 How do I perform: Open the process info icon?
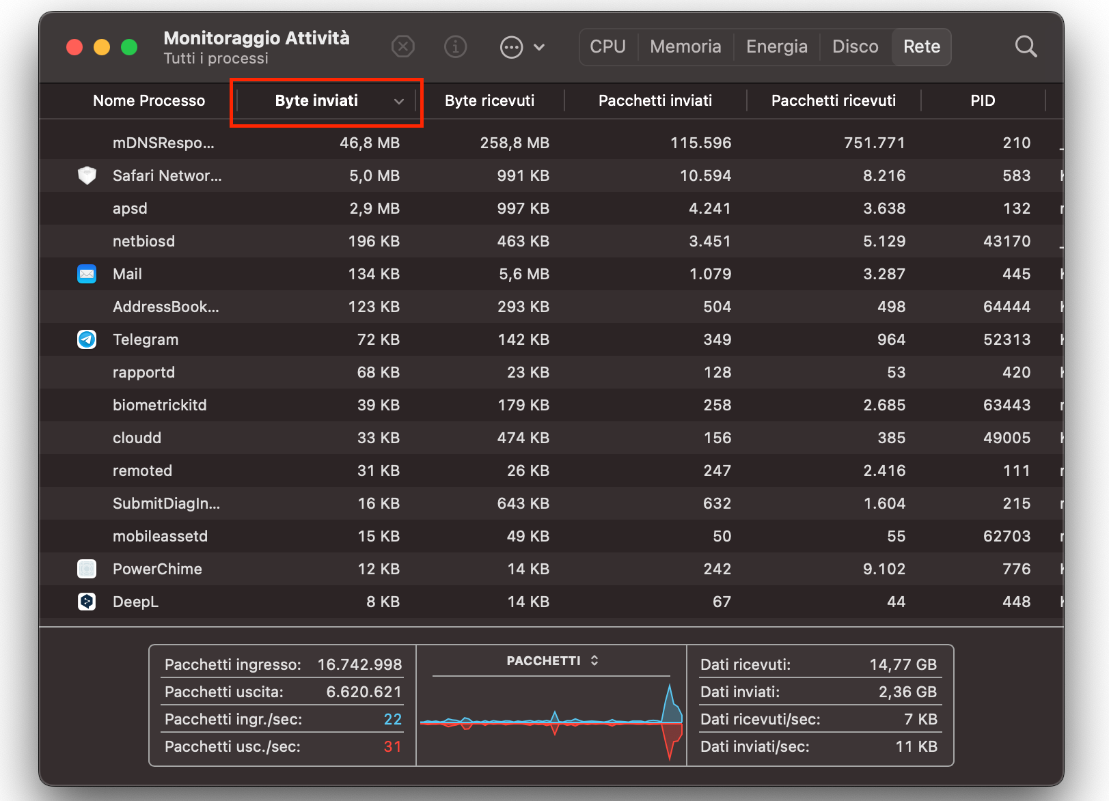455,47
